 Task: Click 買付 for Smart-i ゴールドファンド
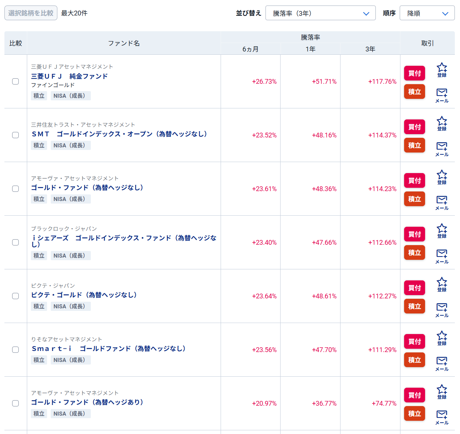414,341
